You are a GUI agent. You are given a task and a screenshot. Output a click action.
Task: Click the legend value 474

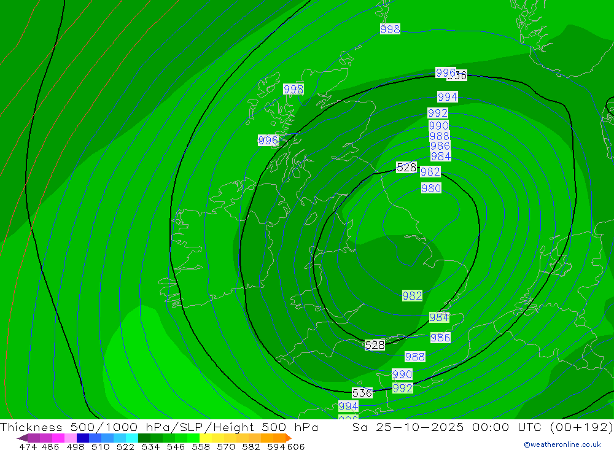pyautogui.click(x=28, y=446)
